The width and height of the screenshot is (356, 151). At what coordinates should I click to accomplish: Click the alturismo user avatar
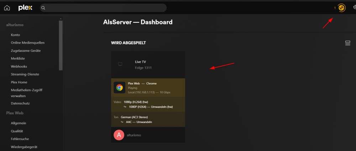coord(119,135)
